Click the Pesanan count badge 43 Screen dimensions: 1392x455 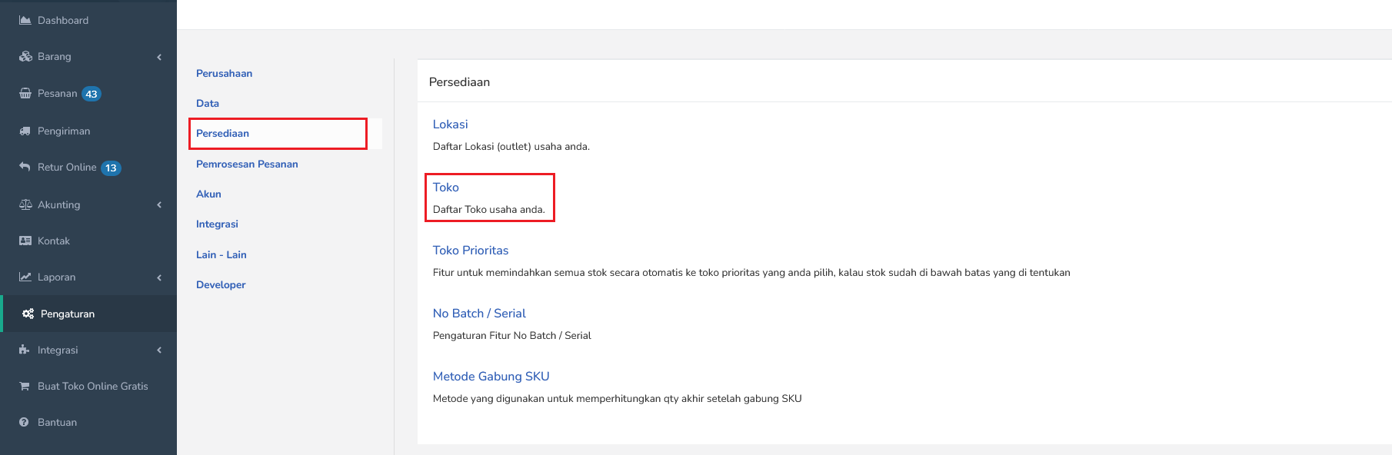click(92, 94)
